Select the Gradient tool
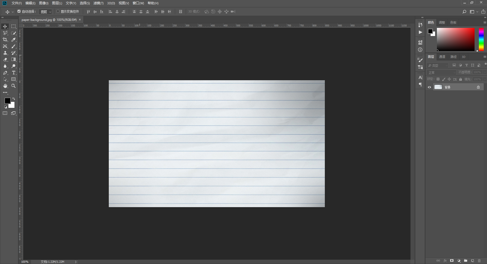487x264 pixels. pos(13,59)
